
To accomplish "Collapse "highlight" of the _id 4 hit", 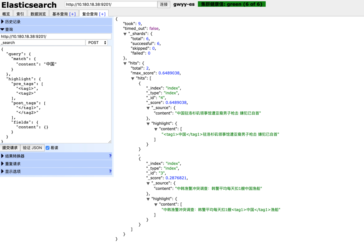I will [x=148, y=123].
